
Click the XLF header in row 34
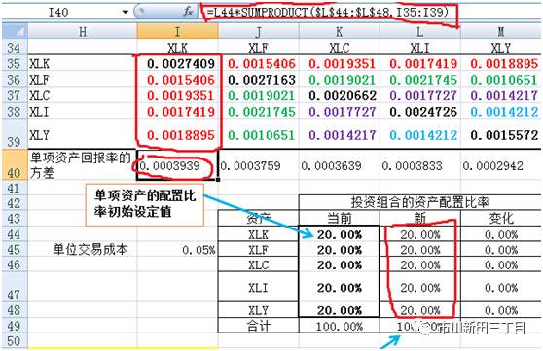(258, 47)
